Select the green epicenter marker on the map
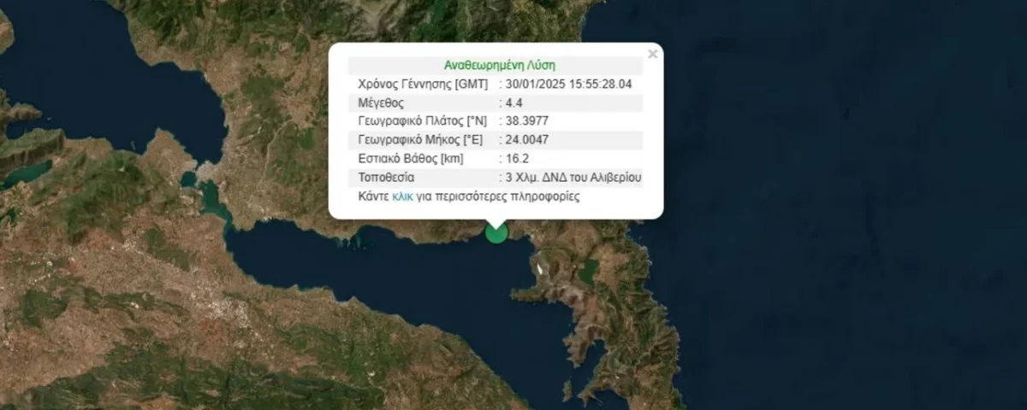This screenshot has height=410, width=1027. tap(496, 231)
